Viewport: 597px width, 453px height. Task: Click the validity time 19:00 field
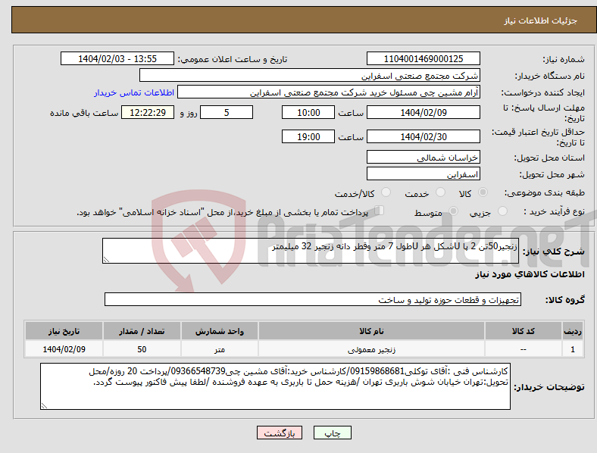pyautogui.click(x=308, y=136)
